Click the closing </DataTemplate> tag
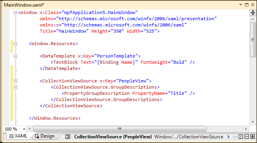Viewport: 257px width, 143px height. (x=60, y=68)
